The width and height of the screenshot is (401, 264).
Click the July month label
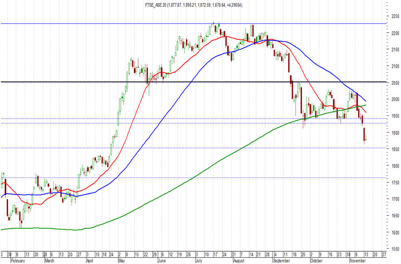[199, 261]
